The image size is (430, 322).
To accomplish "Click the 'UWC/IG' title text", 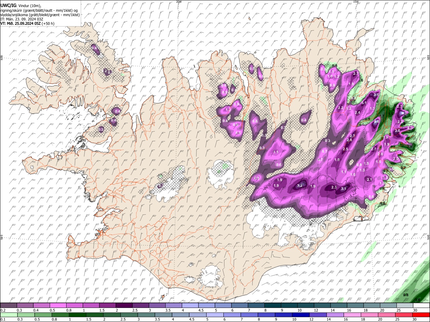I will 8,5.
